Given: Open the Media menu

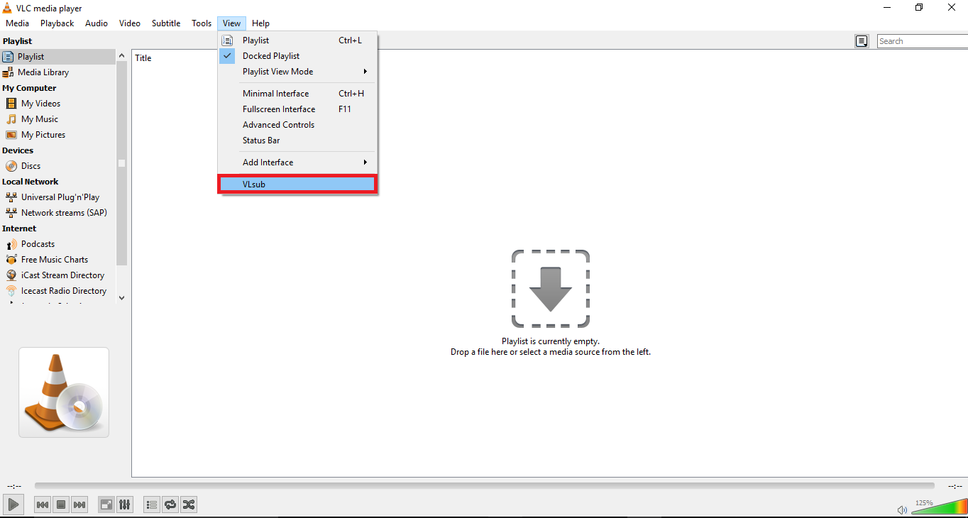Looking at the screenshot, I should (x=17, y=23).
